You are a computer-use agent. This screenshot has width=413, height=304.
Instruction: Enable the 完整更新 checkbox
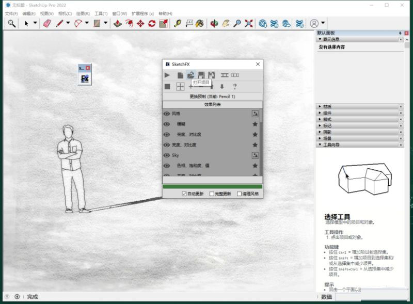(212, 194)
